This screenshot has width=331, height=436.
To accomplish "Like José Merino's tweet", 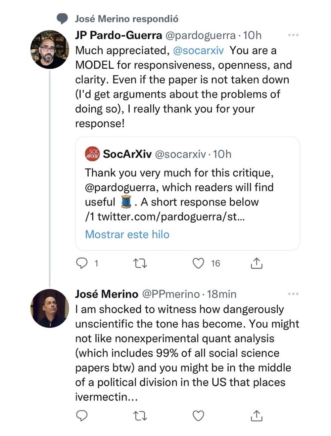I will [198, 415].
